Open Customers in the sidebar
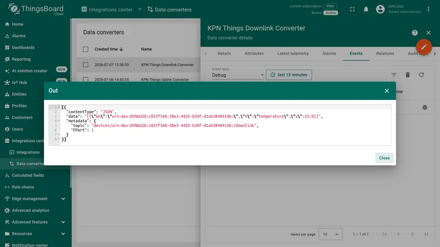Viewport: 440px width, 247px height. pos(23,117)
